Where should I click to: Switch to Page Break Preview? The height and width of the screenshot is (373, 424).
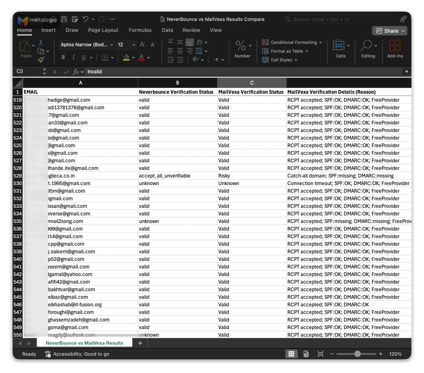pyautogui.click(x=320, y=354)
